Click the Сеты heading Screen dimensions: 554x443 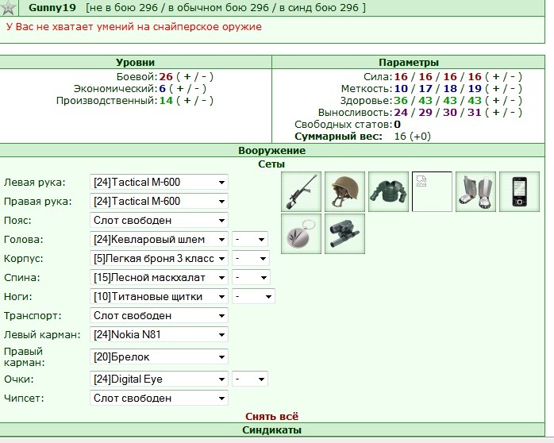pos(271,164)
